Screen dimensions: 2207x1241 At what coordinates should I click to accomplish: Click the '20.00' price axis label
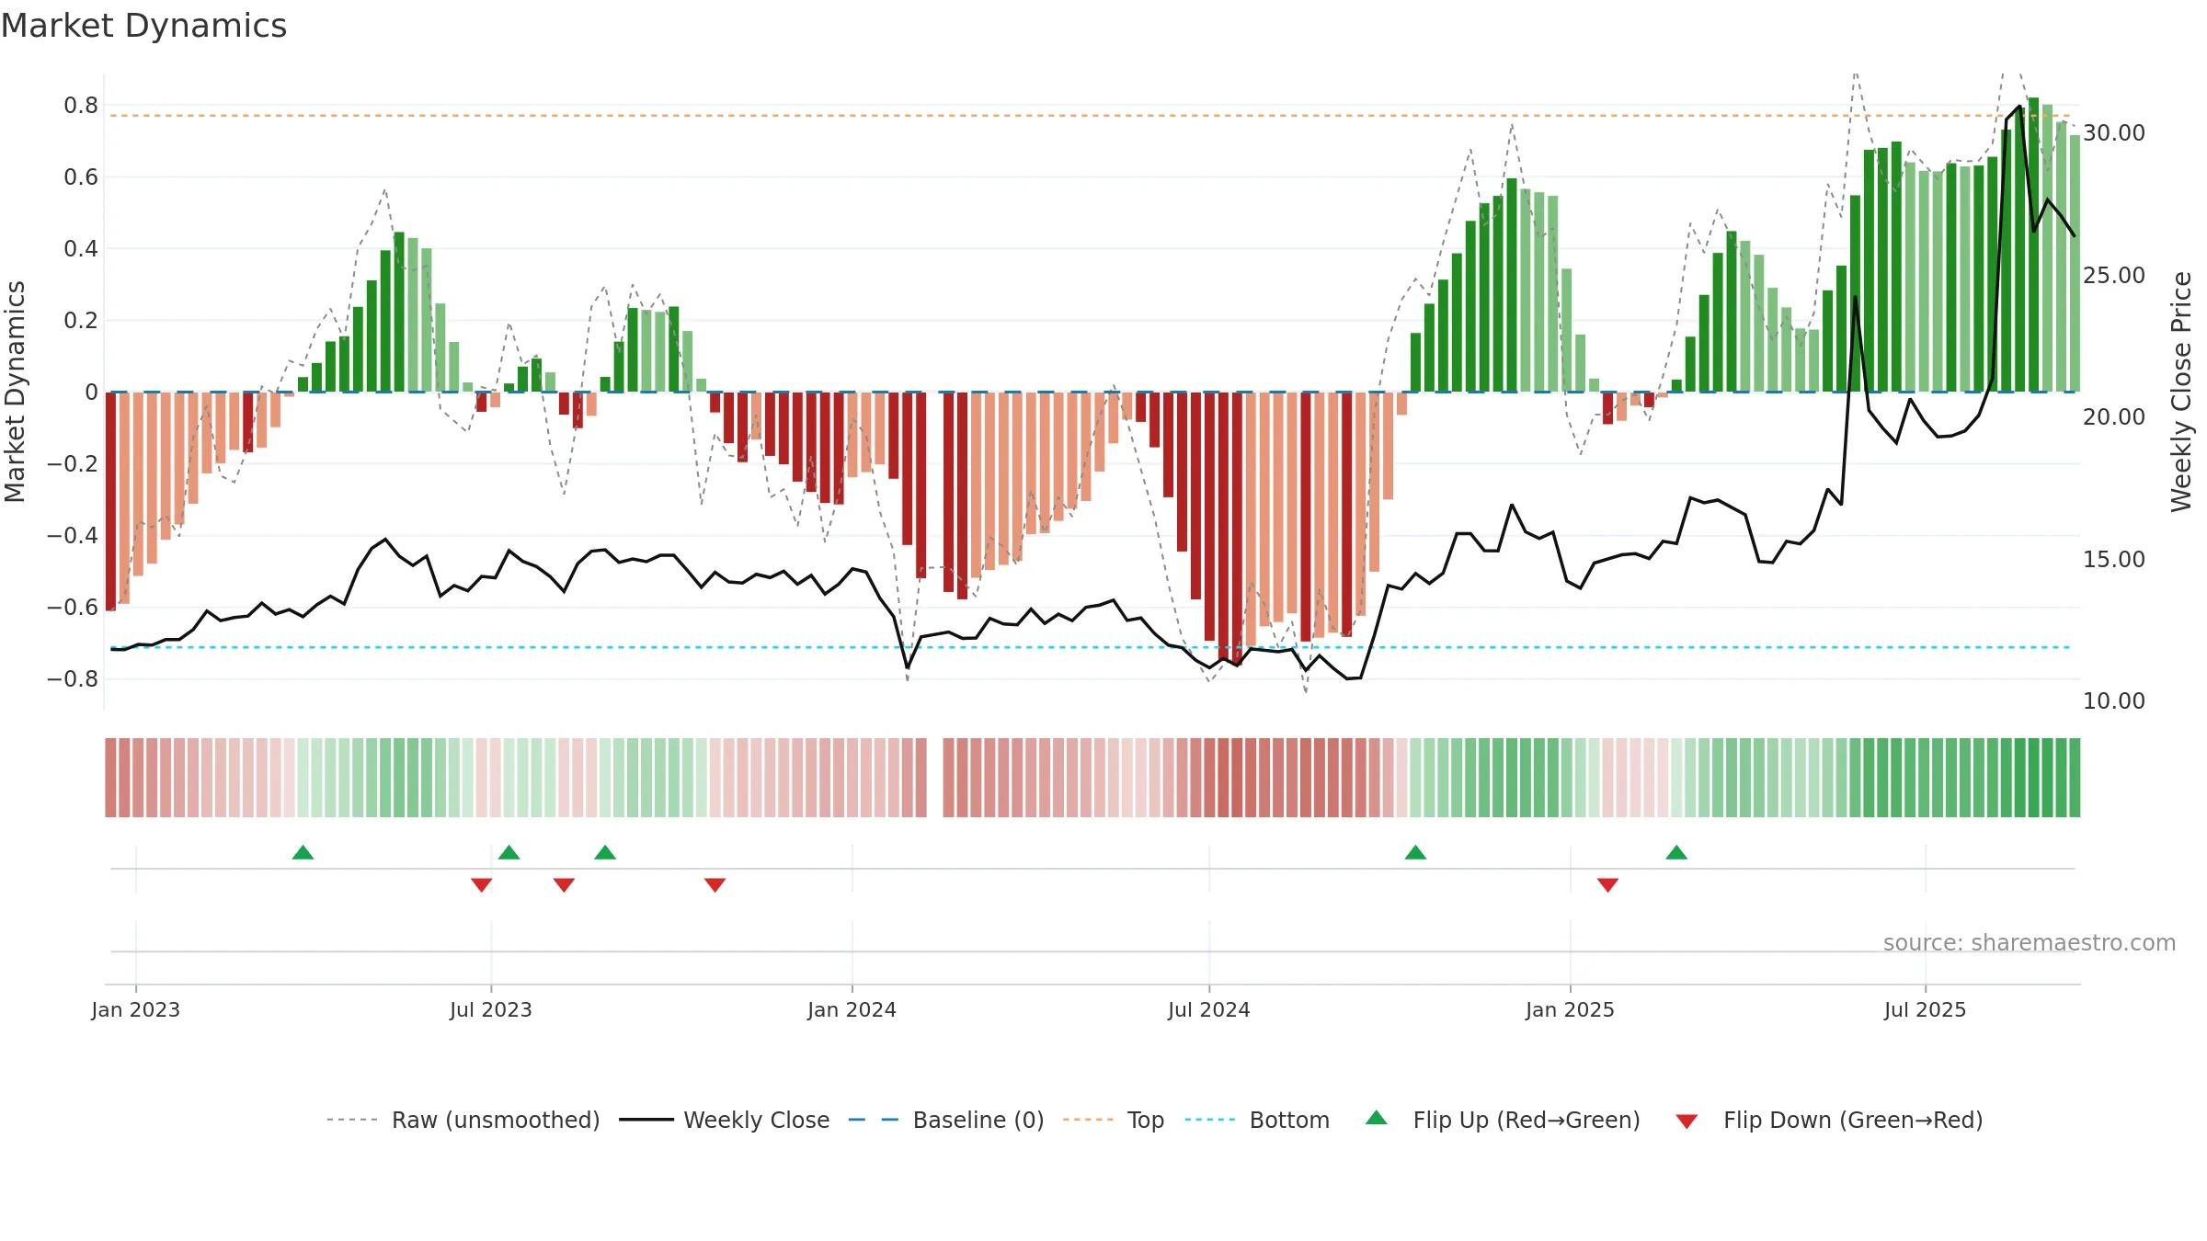coord(2114,417)
